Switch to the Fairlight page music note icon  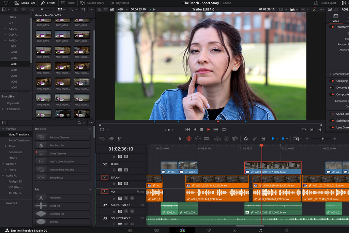tap(261, 230)
